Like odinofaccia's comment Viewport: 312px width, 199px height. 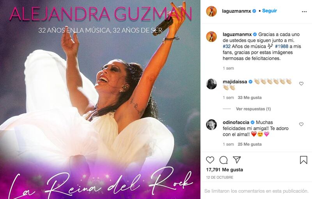tap(301, 124)
